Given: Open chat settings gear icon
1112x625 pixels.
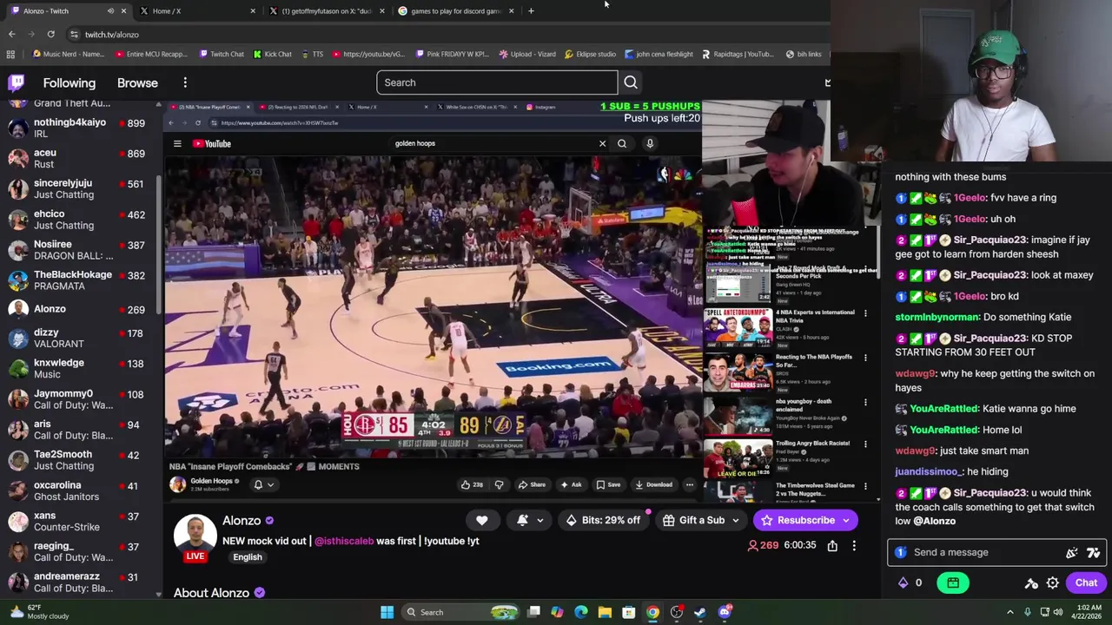Looking at the screenshot, I should pos(1053,582).
